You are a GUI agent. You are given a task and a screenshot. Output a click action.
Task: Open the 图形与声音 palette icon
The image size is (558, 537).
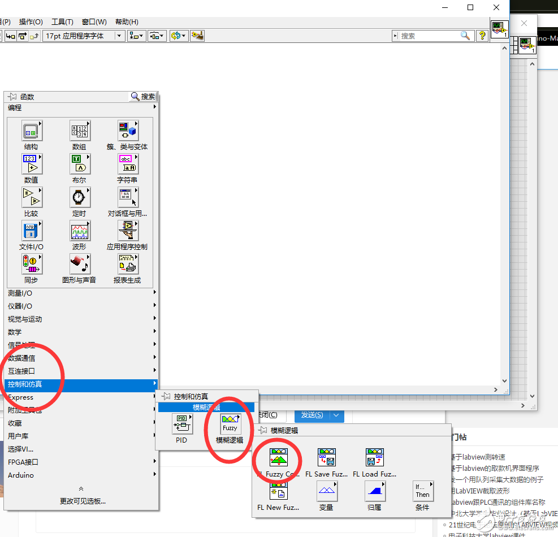[x=80, y=264]
